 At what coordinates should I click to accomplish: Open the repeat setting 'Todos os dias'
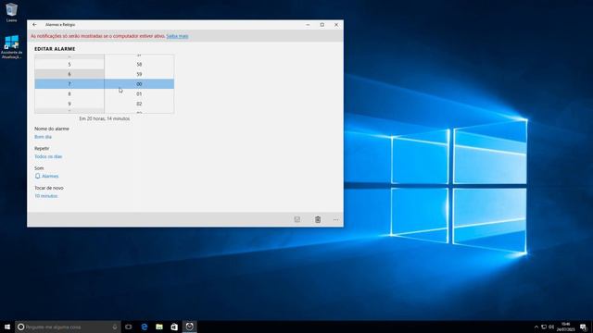click(x=48, y=156)
